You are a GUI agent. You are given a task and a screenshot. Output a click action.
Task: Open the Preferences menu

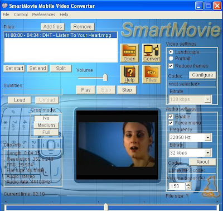coord(43,15)
